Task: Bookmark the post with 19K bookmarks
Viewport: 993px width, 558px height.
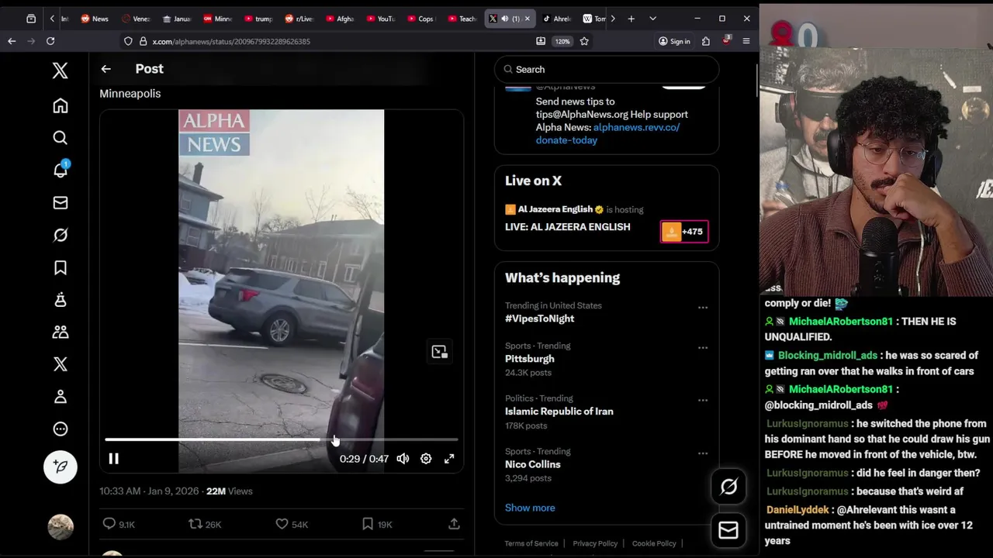Action: point(377,525)
